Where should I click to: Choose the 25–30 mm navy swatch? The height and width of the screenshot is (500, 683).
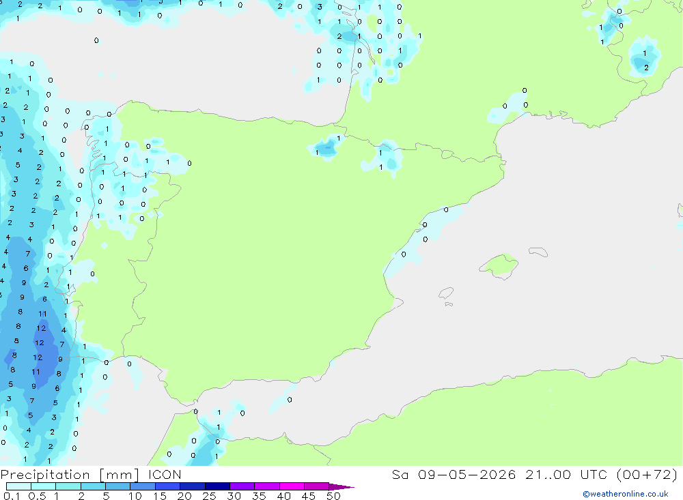(217, 486)
